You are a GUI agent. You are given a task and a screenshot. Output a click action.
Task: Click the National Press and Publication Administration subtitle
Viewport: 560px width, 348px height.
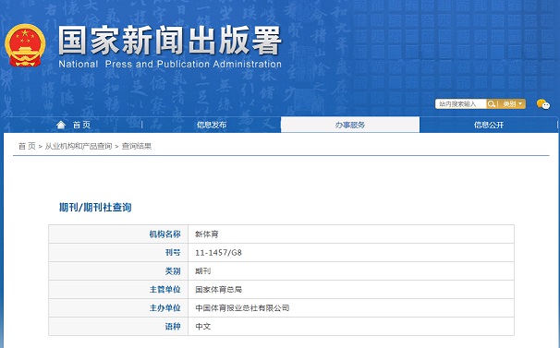click(170, 65)
